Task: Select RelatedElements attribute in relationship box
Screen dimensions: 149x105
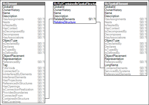Action: tap(74, 19)
